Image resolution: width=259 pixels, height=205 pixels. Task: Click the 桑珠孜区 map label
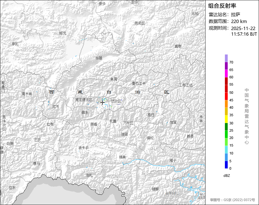coord(4,123)
